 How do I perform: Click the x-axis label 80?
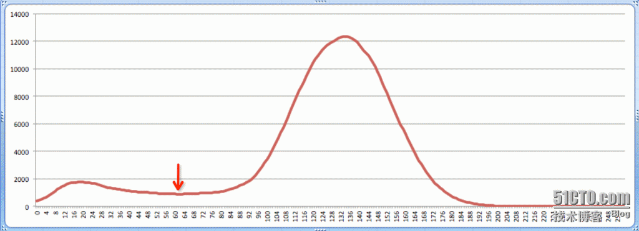[x=222, y=214]
